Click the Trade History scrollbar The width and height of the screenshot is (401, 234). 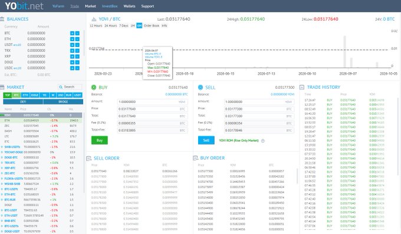point(398,136)
